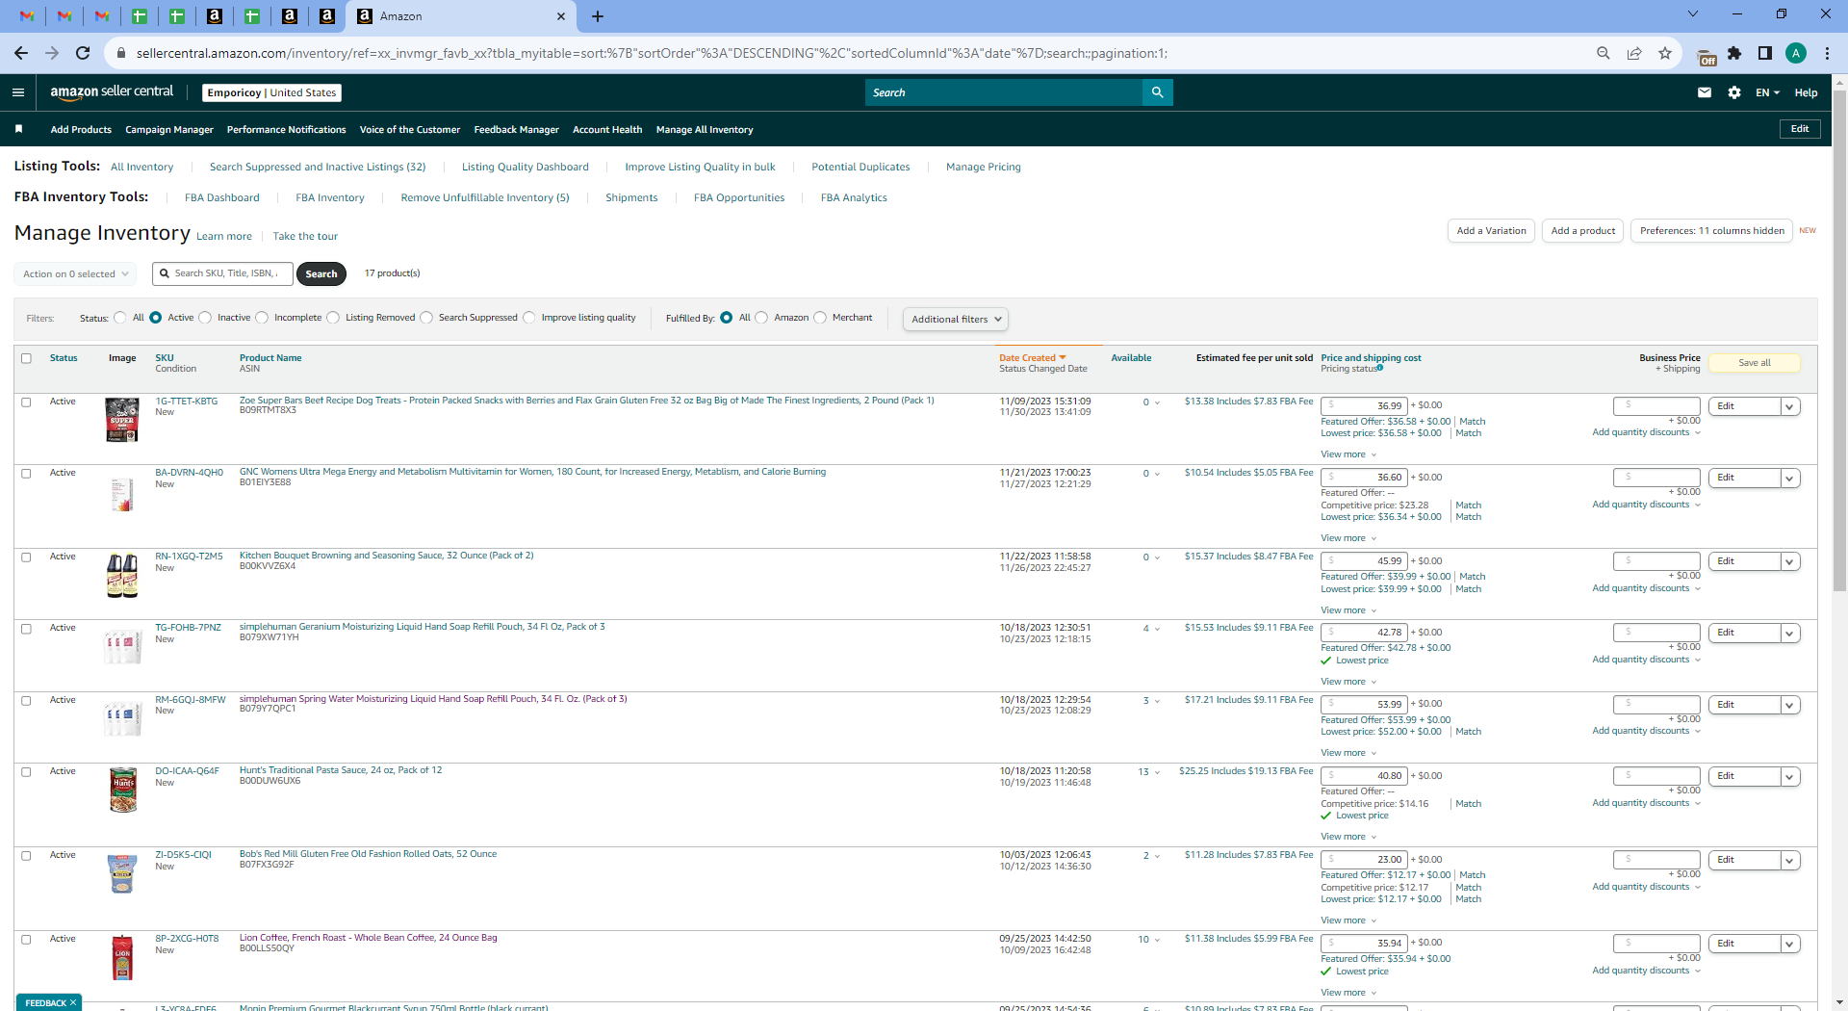
Task: Open the browser extensions puzzle icon
Action: tap(1734, 53)
